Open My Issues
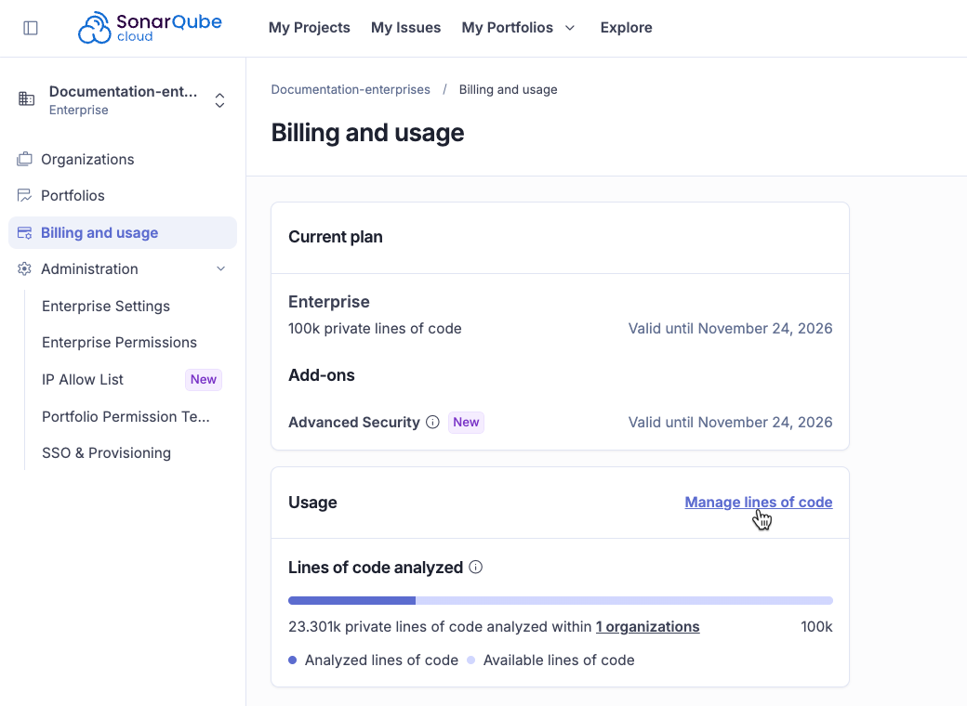 pyautogui.click(x=405, y=28)
